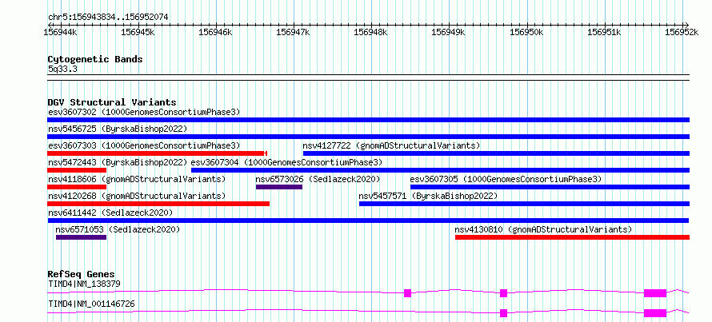The height and width of the screenshot is (322, 712).
Task: Click the RefSeq Genes track title
Action: [x=82, y=274]
